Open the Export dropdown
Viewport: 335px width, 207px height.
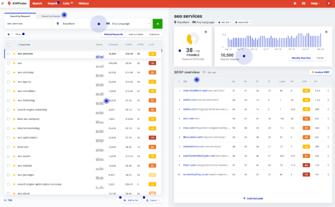point(153,200)
